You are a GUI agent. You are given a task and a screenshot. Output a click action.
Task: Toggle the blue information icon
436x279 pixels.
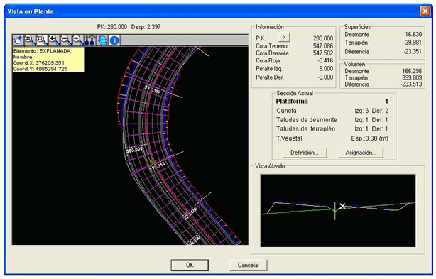[114, 40]
